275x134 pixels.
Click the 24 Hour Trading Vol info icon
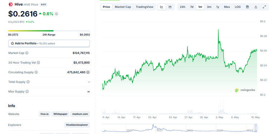pyautogui.click(x=38, y=63)
